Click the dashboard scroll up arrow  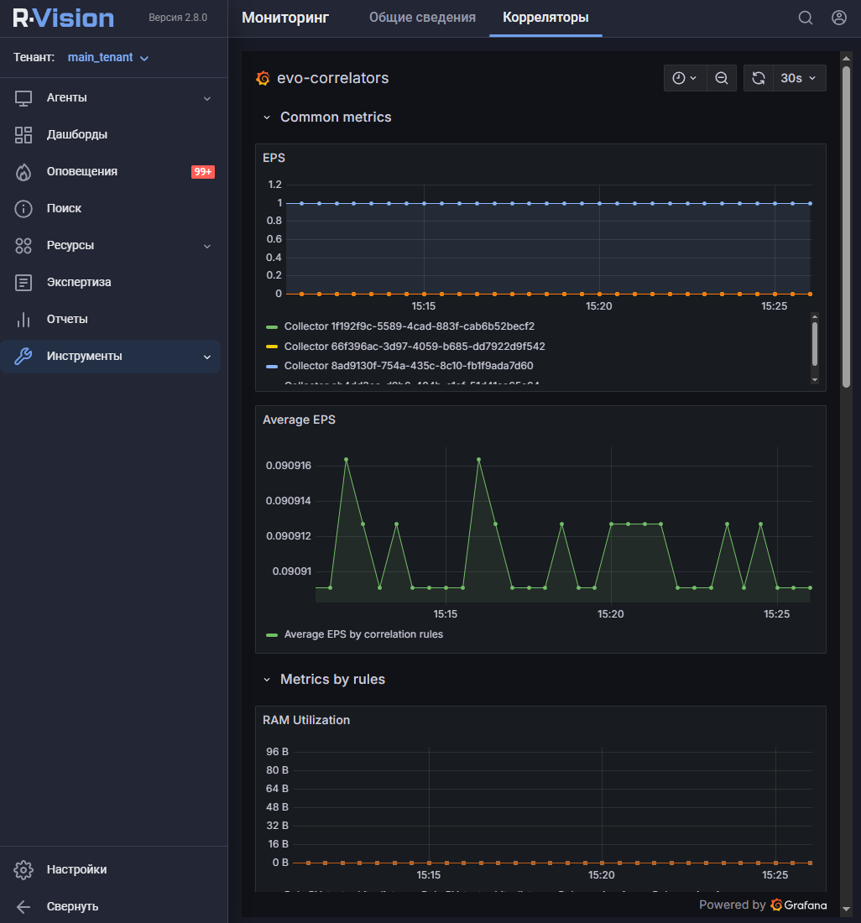click(846, 58)
